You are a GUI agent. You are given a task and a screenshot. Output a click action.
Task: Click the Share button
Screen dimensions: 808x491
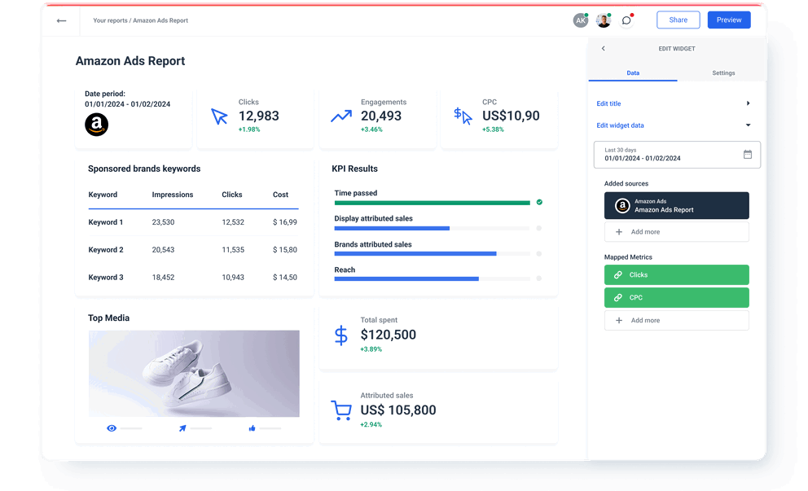(678, 20)
